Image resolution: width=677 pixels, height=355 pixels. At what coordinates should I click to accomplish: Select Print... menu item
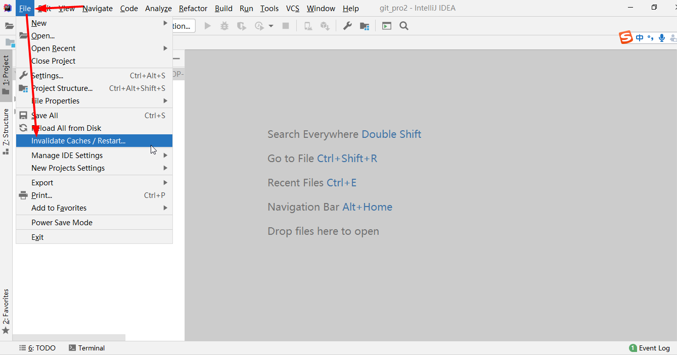coord(94,195)
